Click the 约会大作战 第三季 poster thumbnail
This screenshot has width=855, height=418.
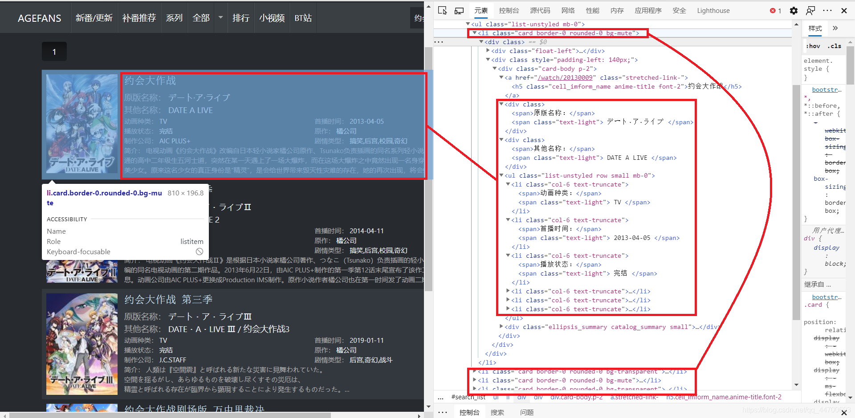[x=82, y=343]
